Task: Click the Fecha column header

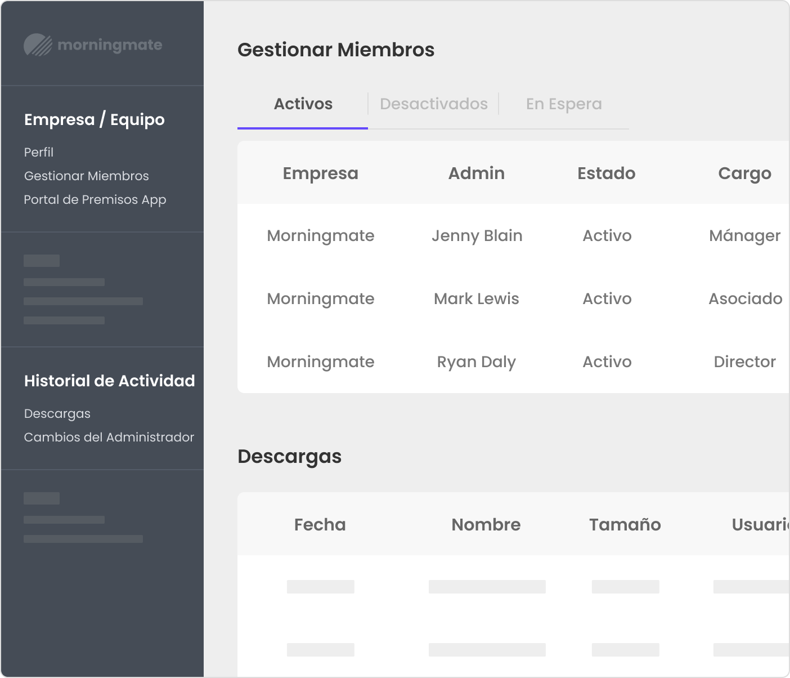Action: (320, 525)
